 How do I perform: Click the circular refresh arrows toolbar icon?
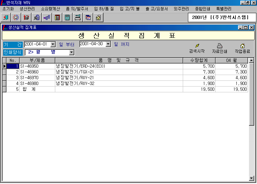pos(16,17)
